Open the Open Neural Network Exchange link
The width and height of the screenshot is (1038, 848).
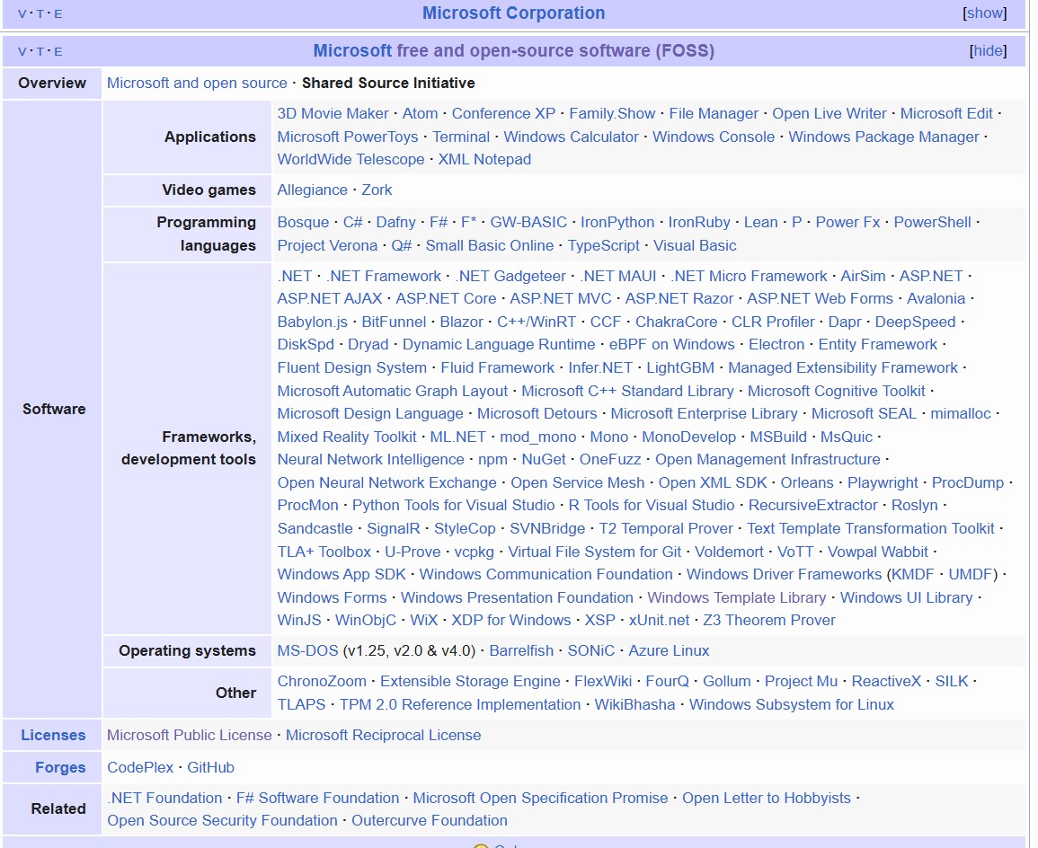tap(386, 483)
